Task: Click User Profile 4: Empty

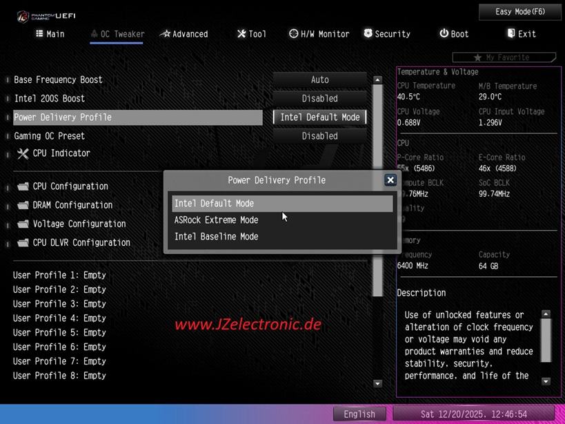Action: [59, 318]
